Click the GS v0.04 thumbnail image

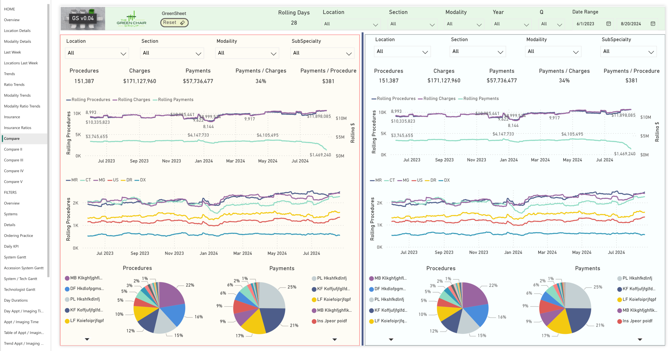pyautogui.click(x=83, y=18)
